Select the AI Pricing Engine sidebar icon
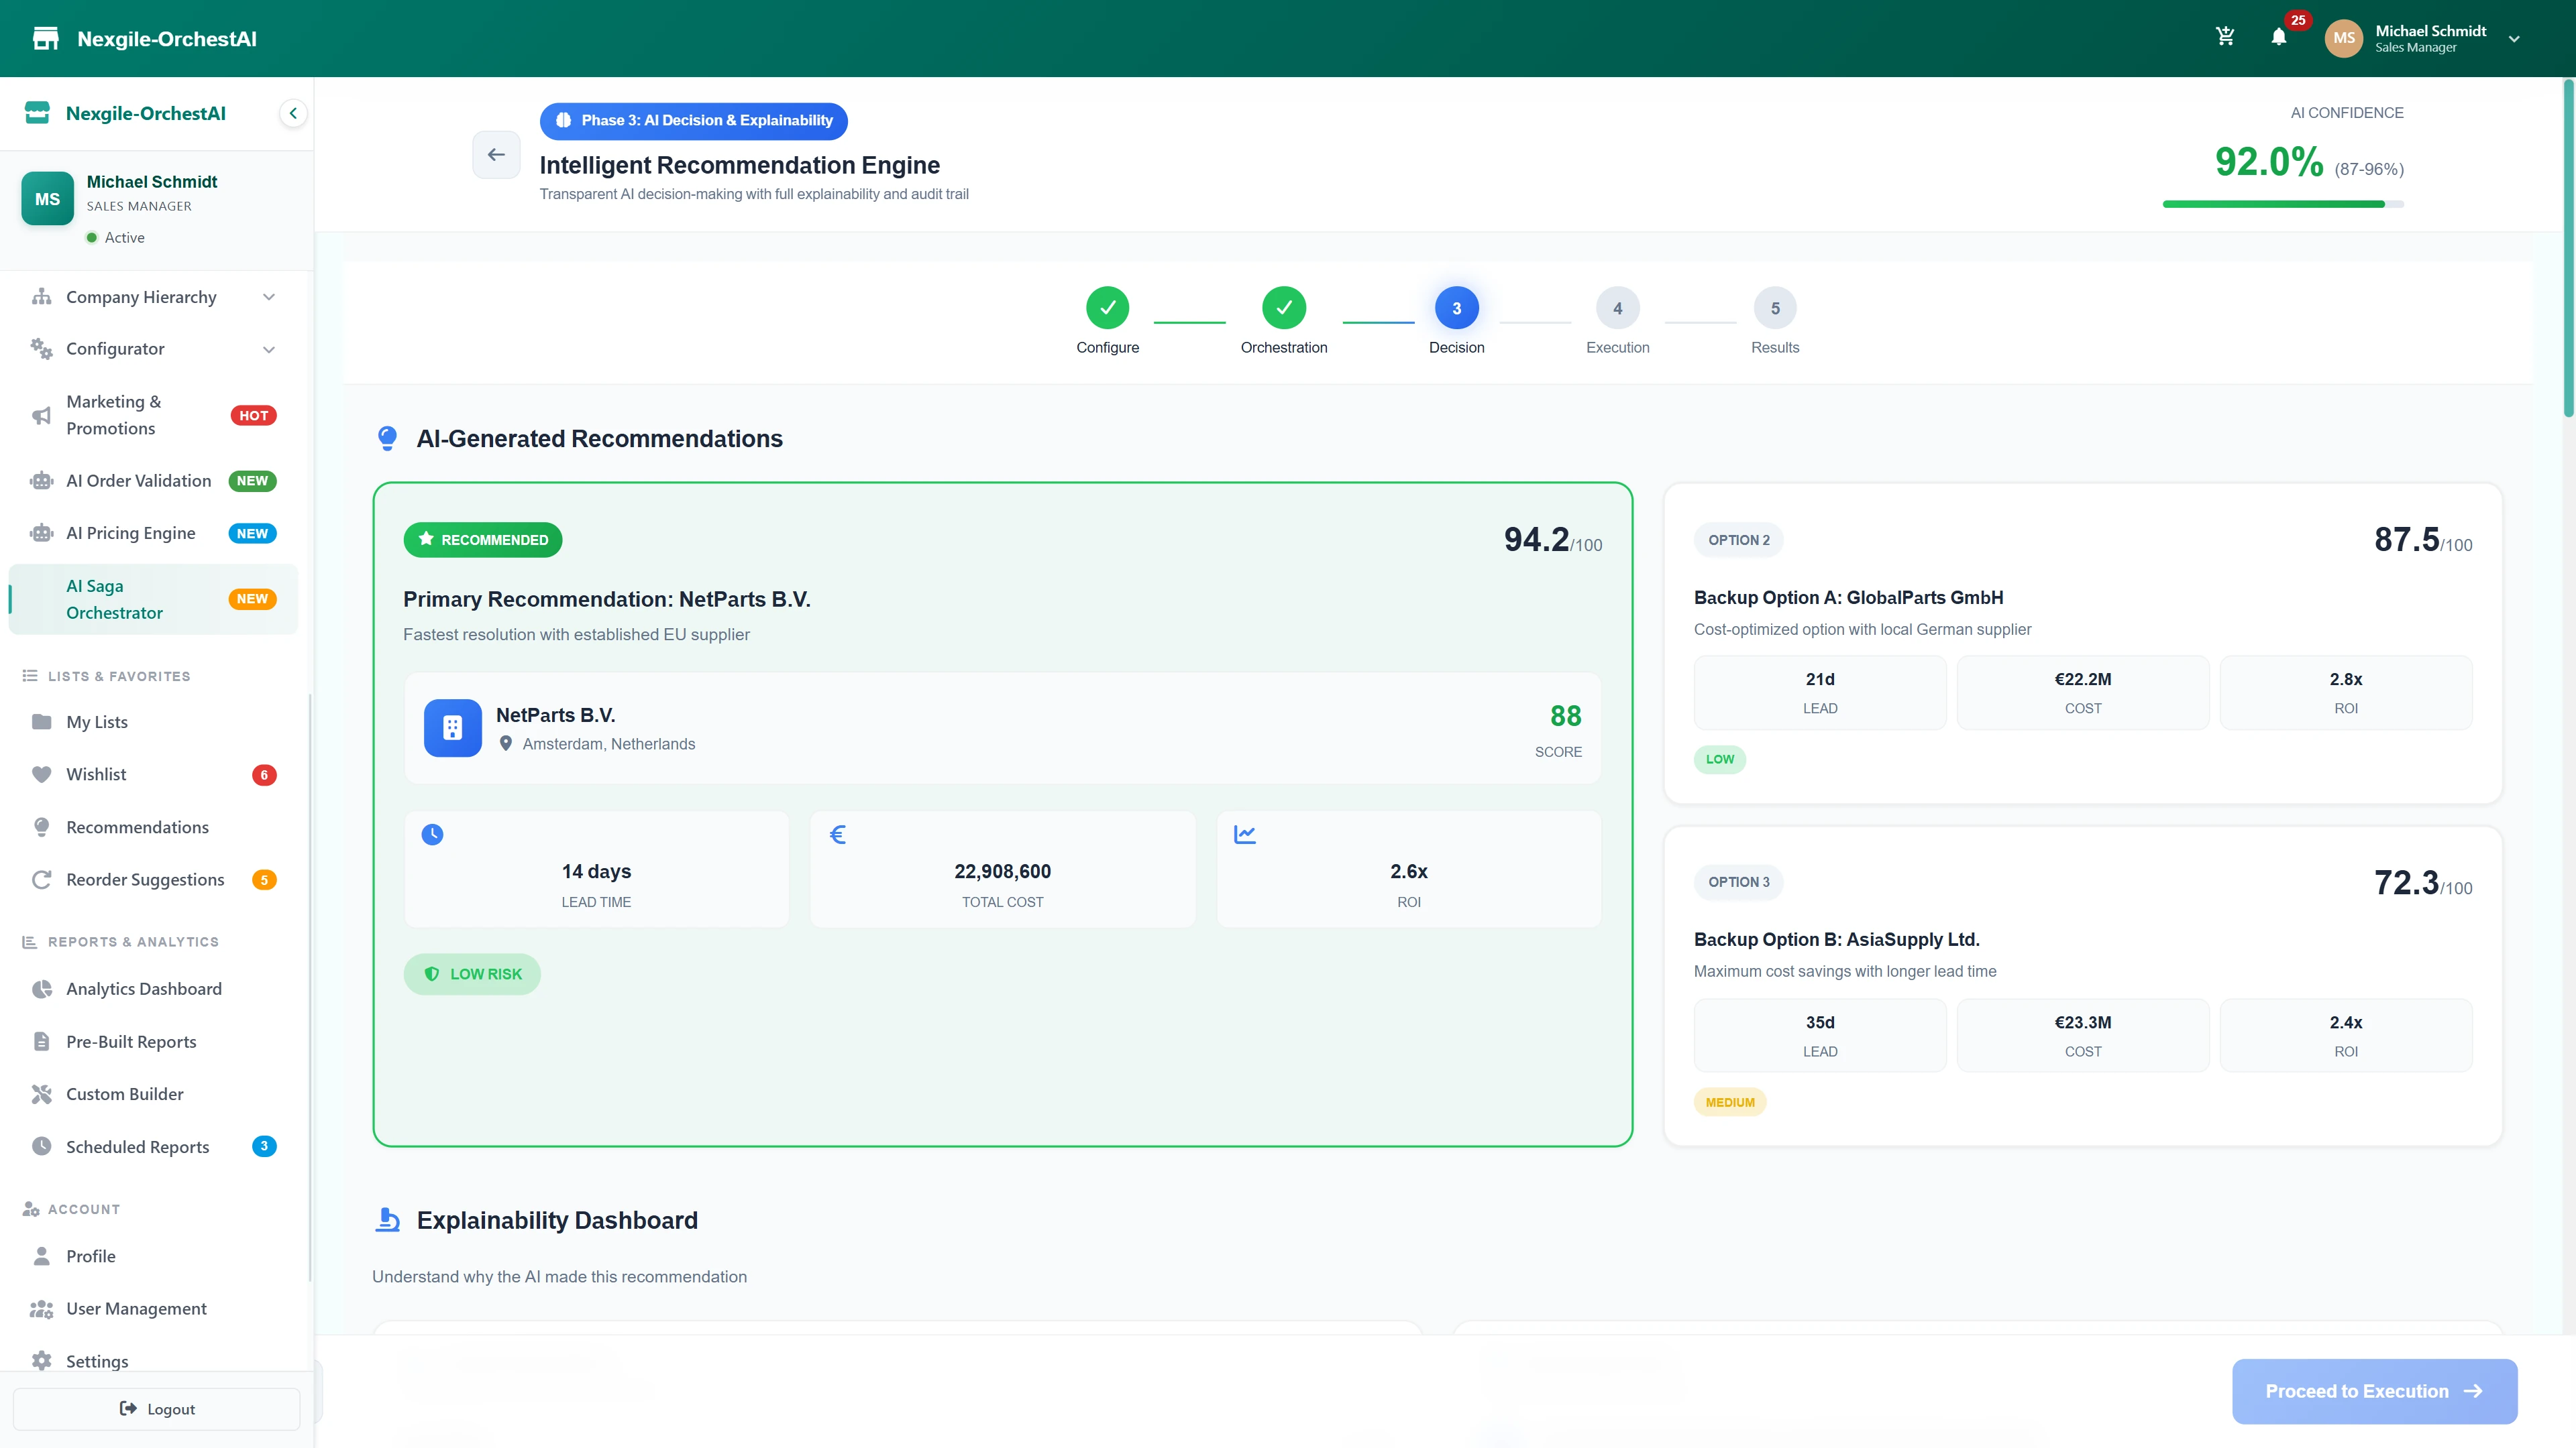This screenshot has height=1448, width=2576. (x=40, y=533)
